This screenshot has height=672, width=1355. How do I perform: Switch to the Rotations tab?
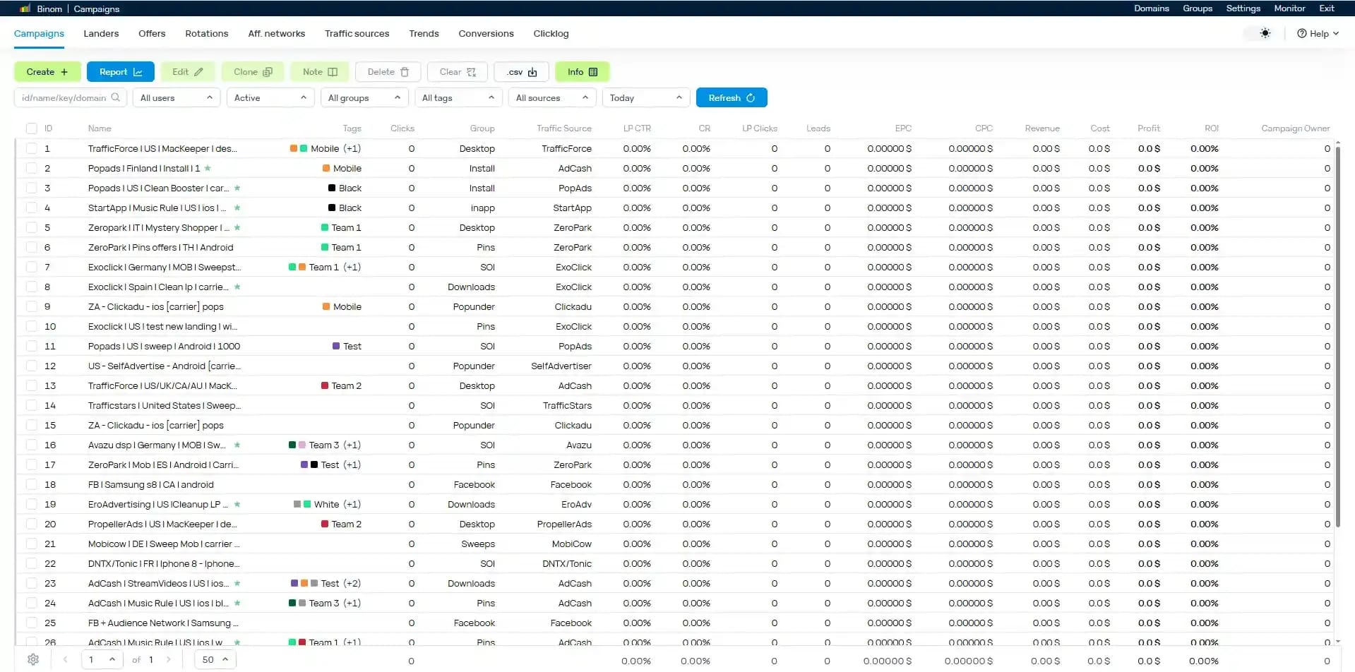tap(207, 33)
